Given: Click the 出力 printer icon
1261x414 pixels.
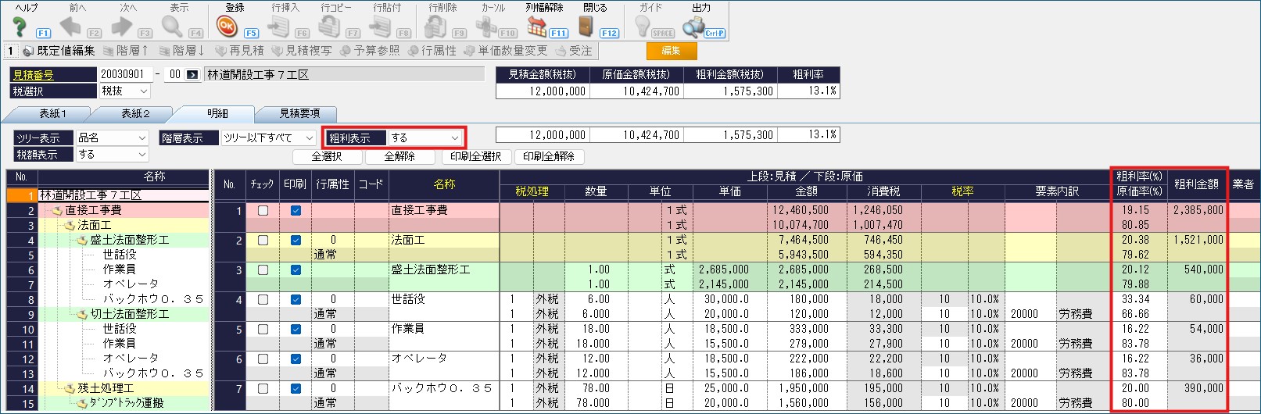Looking at the screenshot, I should coord(693,27).
